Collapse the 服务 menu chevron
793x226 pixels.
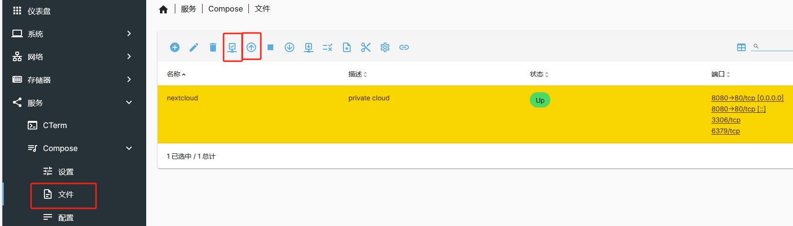tap(129, 102)
